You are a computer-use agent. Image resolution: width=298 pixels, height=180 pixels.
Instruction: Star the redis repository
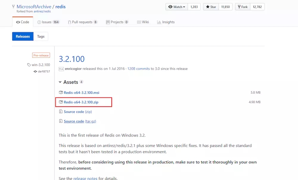211,7
